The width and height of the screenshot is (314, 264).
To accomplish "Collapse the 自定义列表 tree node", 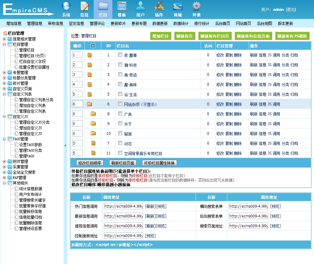I will [x=4, y=94].
